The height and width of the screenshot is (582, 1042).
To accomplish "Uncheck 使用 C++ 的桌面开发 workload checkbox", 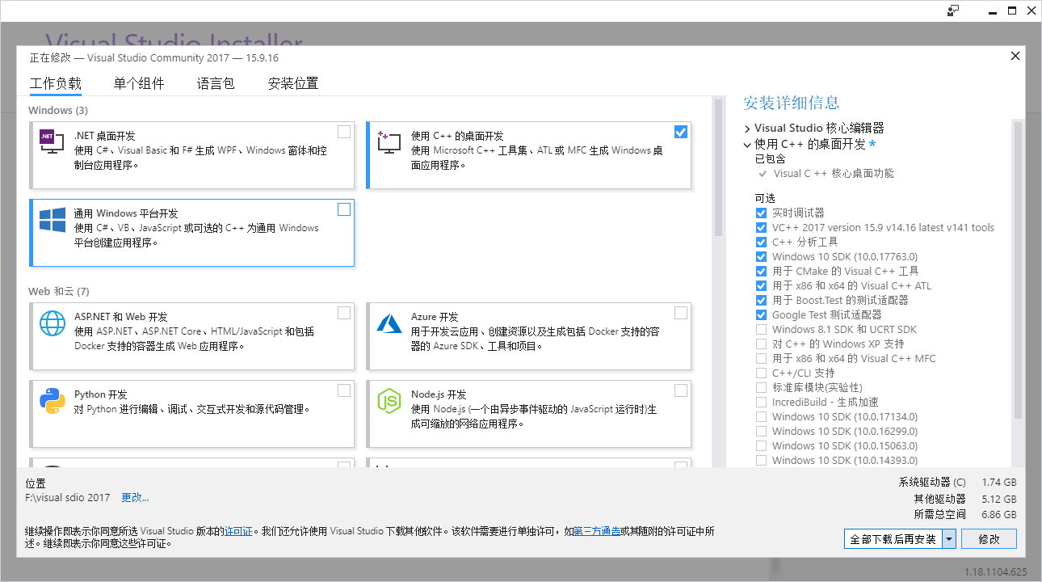I will coord(681,132).
